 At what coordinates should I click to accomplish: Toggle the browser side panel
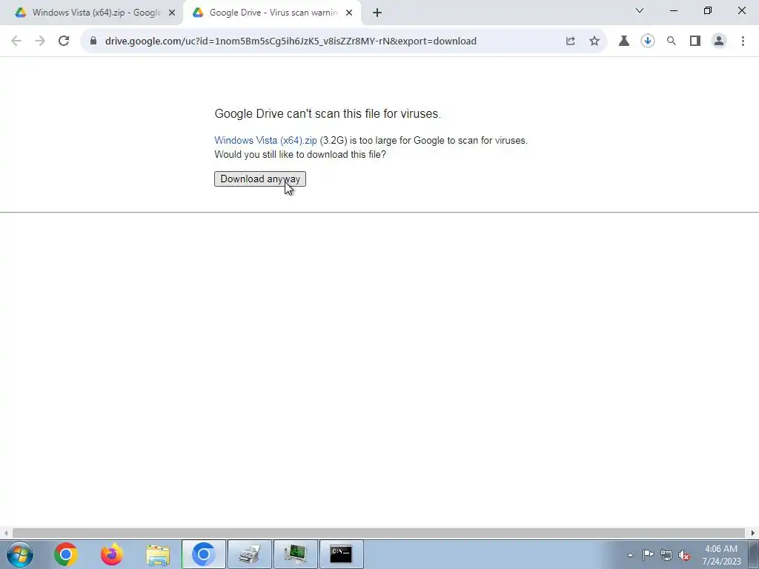coord(695,41)
